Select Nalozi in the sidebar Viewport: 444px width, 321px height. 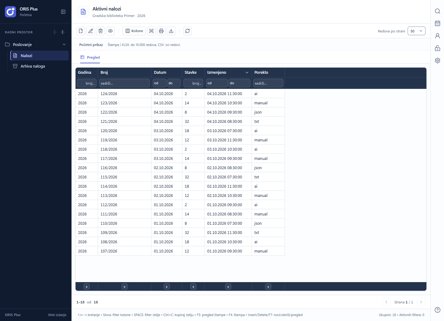coord(39,56)
